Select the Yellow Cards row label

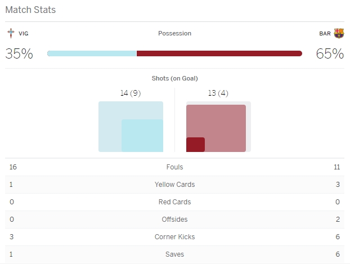coord(175,185)
